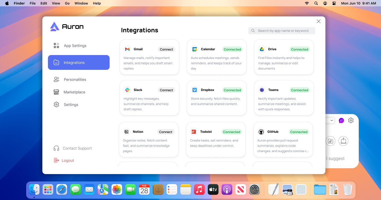Click the Dropbox logo icon
This screenshot has width=381, height=200.
pyautogui.click(x=195, y=90)
